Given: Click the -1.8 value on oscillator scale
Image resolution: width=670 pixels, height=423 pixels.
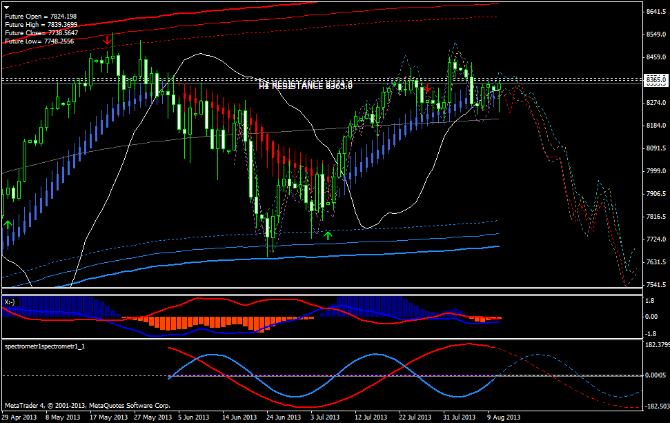Looking at the screenshot, I should tap(651, 334).
